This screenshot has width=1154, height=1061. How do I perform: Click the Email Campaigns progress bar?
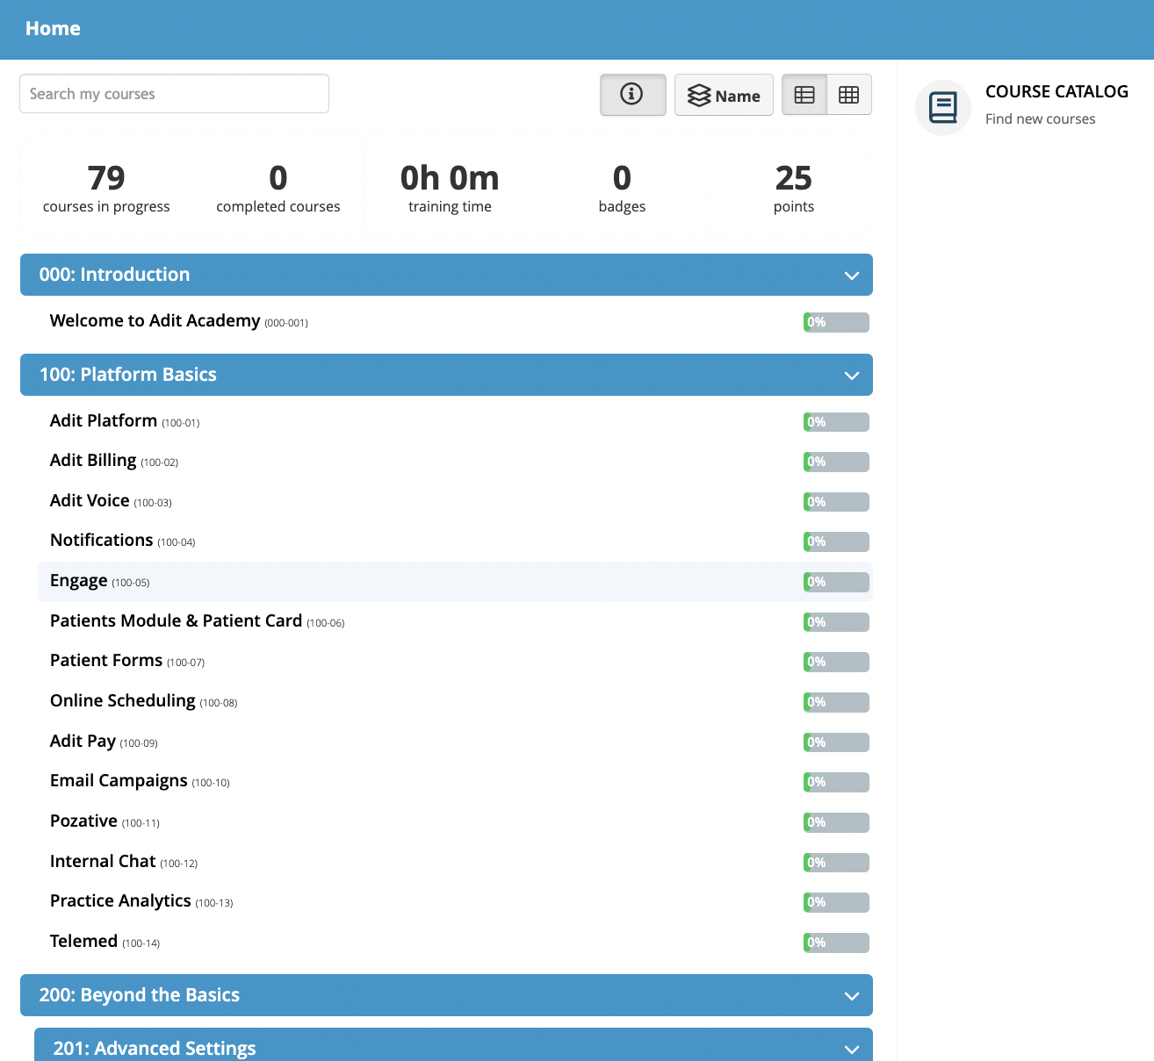point(836,782)
